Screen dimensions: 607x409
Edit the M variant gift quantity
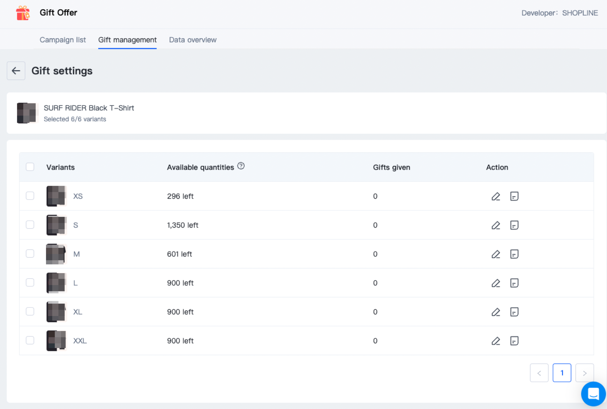pos(496,254)
